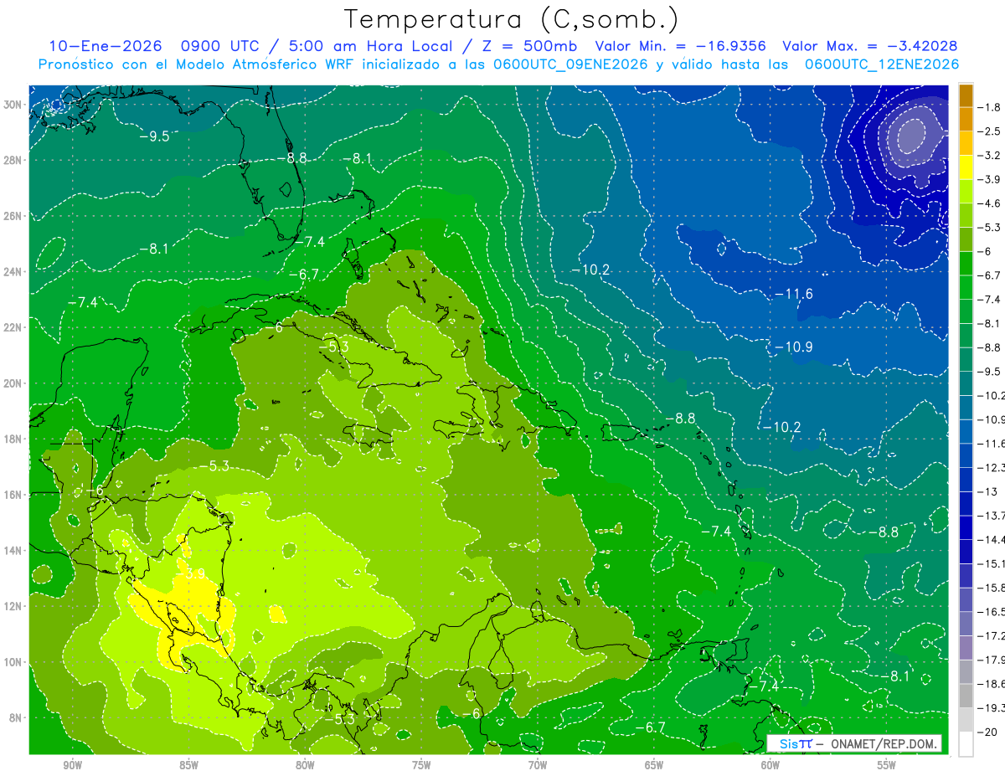Select 'Valor Max. = -3.42028' in header
This screenshot has height=776, width=1005.
tap(869, 46)
